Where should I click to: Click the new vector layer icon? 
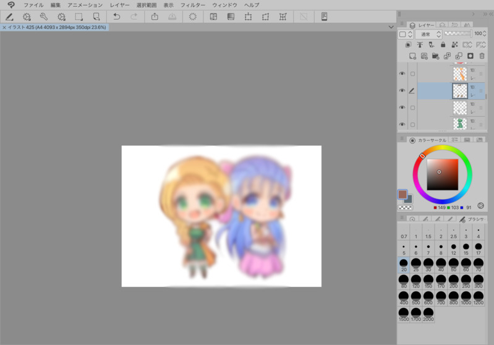point(424,56)
